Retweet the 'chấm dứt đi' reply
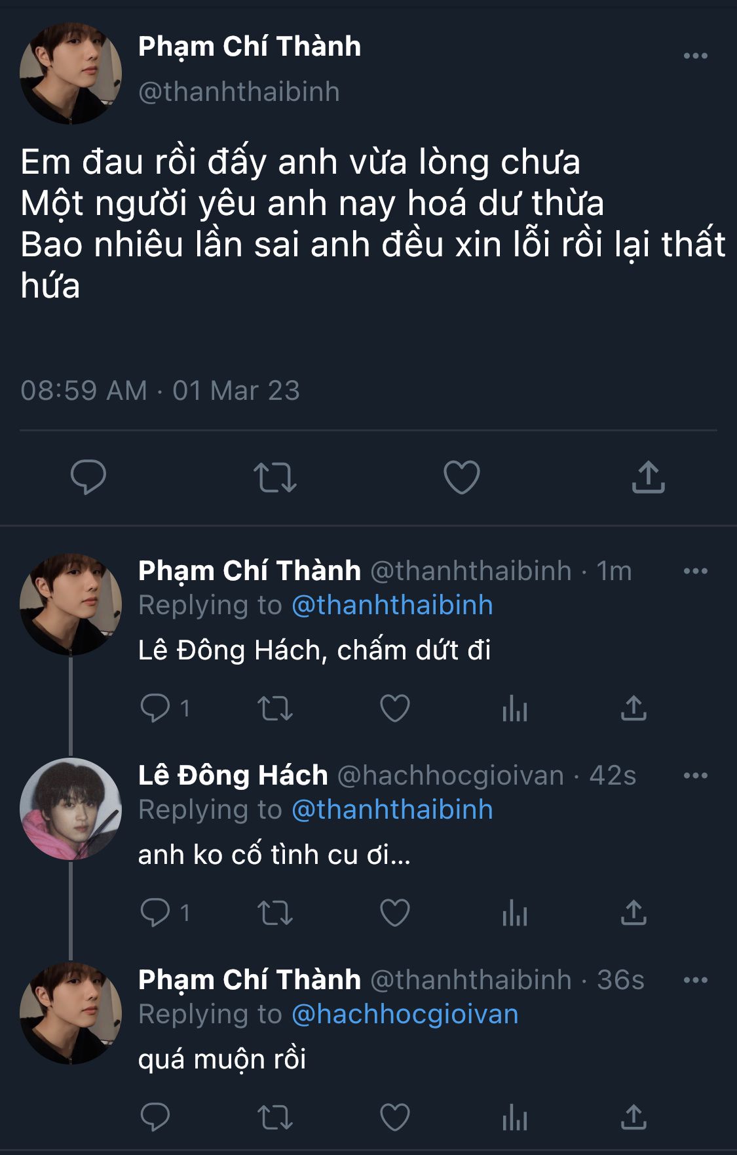Viewport: 737px width, 1155px height. (x=274, y=709)
